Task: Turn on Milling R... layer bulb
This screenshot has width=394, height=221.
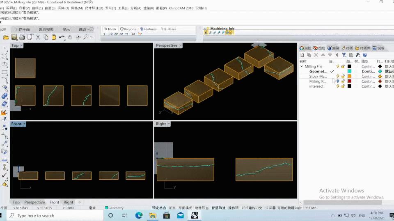Action: tap(338, 81)
